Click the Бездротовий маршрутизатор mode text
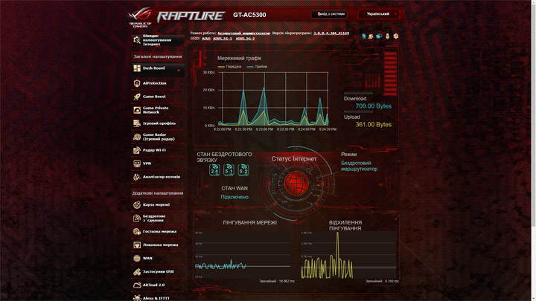536x301 pixels. (x=359, y=166)
